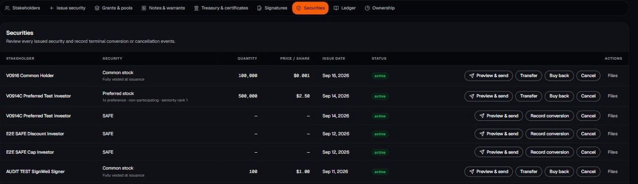Screen dimensions: 638x184
Task: Open Files for E2E SAFE Cap Investor
Action: click(613, 152)
